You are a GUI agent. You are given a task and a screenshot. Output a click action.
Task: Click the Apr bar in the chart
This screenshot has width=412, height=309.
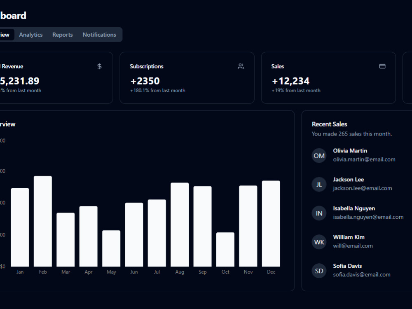[89, 236]
